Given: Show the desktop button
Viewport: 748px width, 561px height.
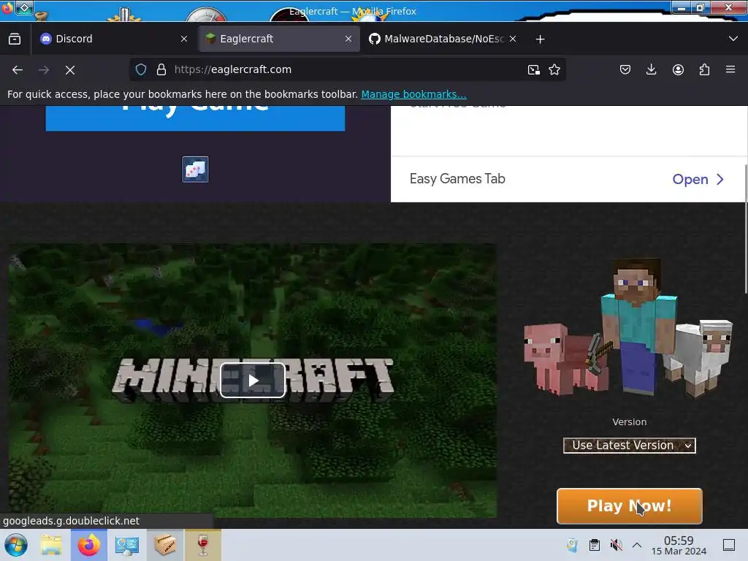Looking at the screenshot, I should tap(729, 545).
